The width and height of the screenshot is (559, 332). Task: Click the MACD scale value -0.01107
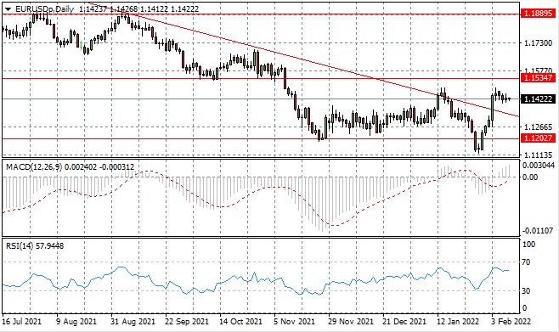pyautogui.click(x=539, y=231)
